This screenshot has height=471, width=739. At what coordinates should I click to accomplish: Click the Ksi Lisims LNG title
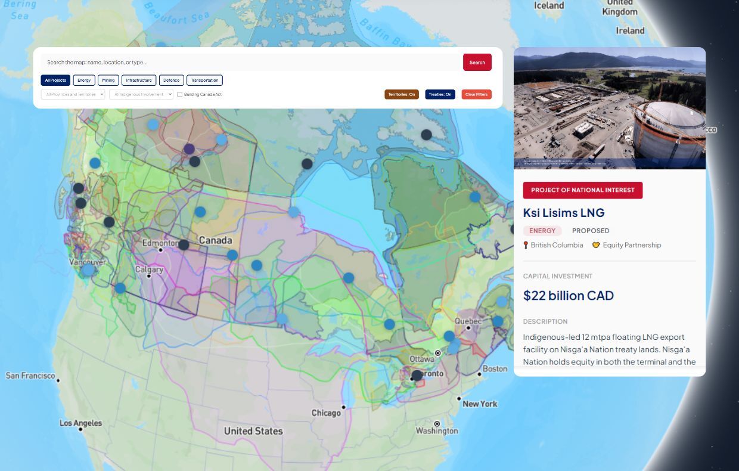pos(564,213)
